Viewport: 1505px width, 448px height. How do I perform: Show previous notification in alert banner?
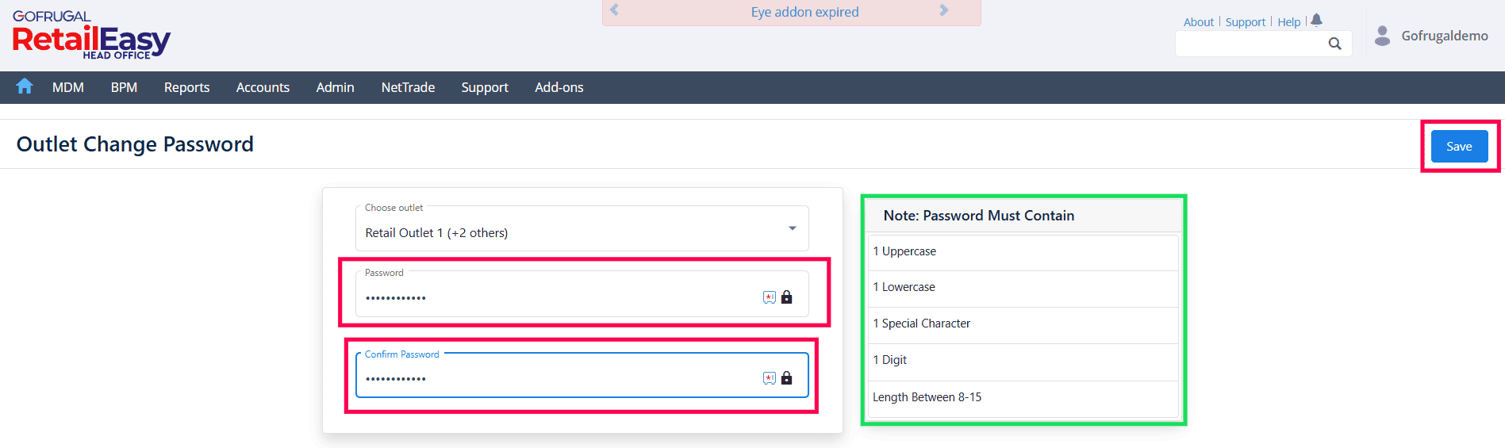tap(614, 10)
